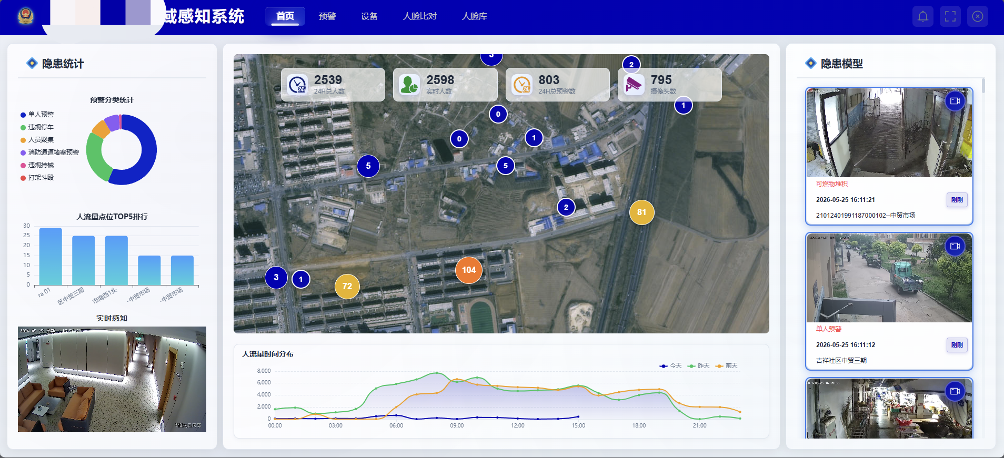The image size is (1004, 458).
Task: Click the green person icon beside 2598
Action: (x=409, y=84)
